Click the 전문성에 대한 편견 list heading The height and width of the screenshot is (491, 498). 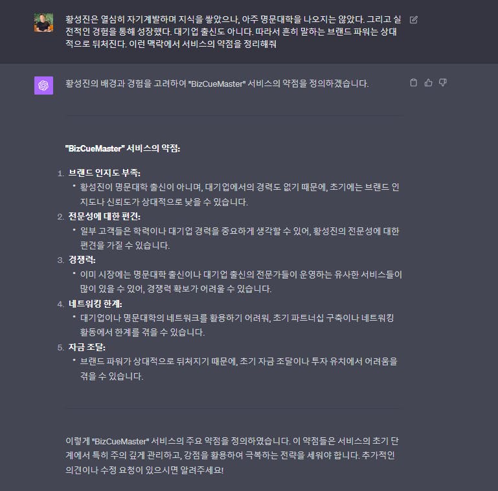[104, 216]
